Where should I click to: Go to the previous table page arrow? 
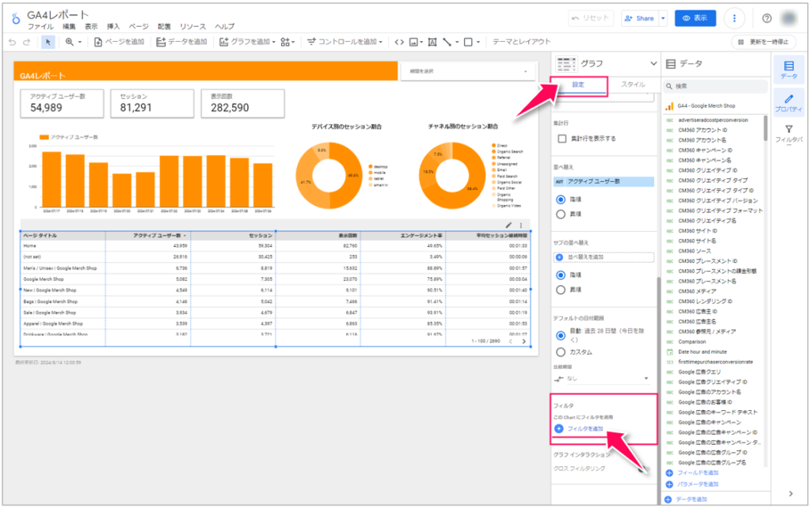[x=511, y=341]
